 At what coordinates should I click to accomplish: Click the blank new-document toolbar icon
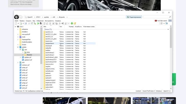(x=16, y=23)
